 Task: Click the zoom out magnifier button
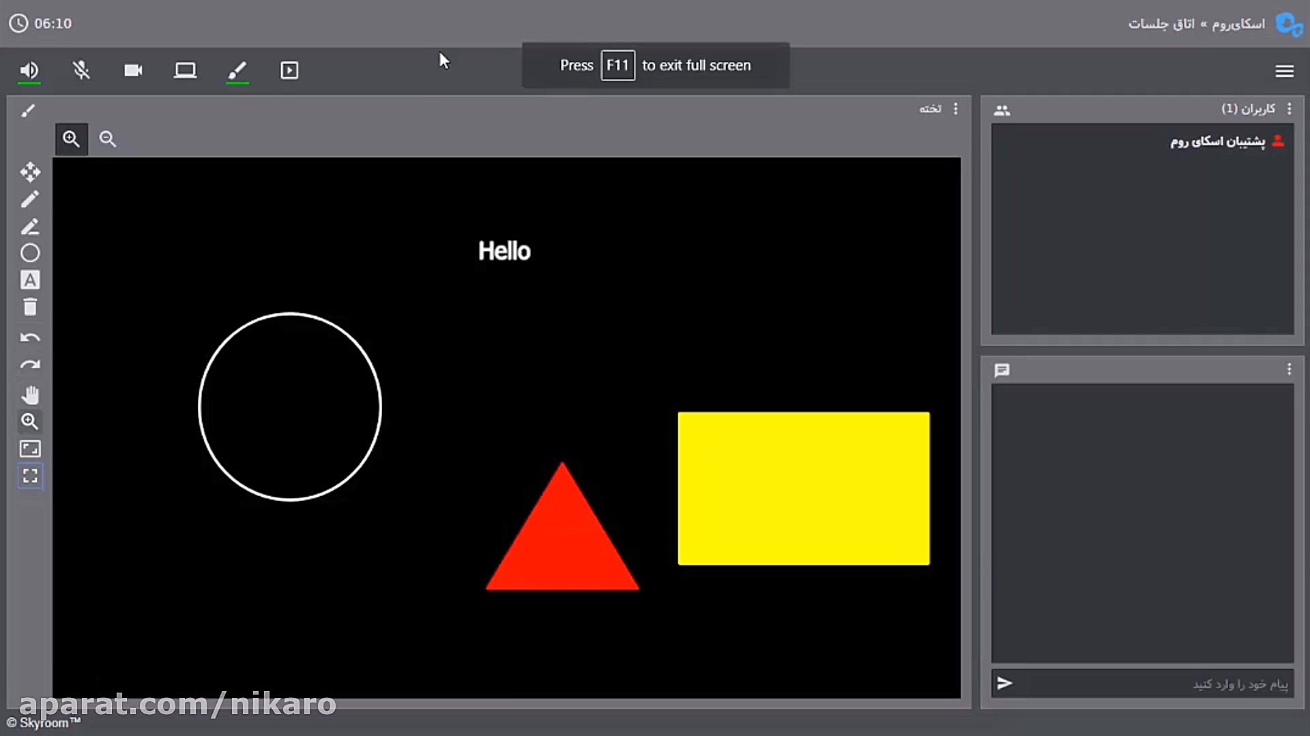point(108,139)
